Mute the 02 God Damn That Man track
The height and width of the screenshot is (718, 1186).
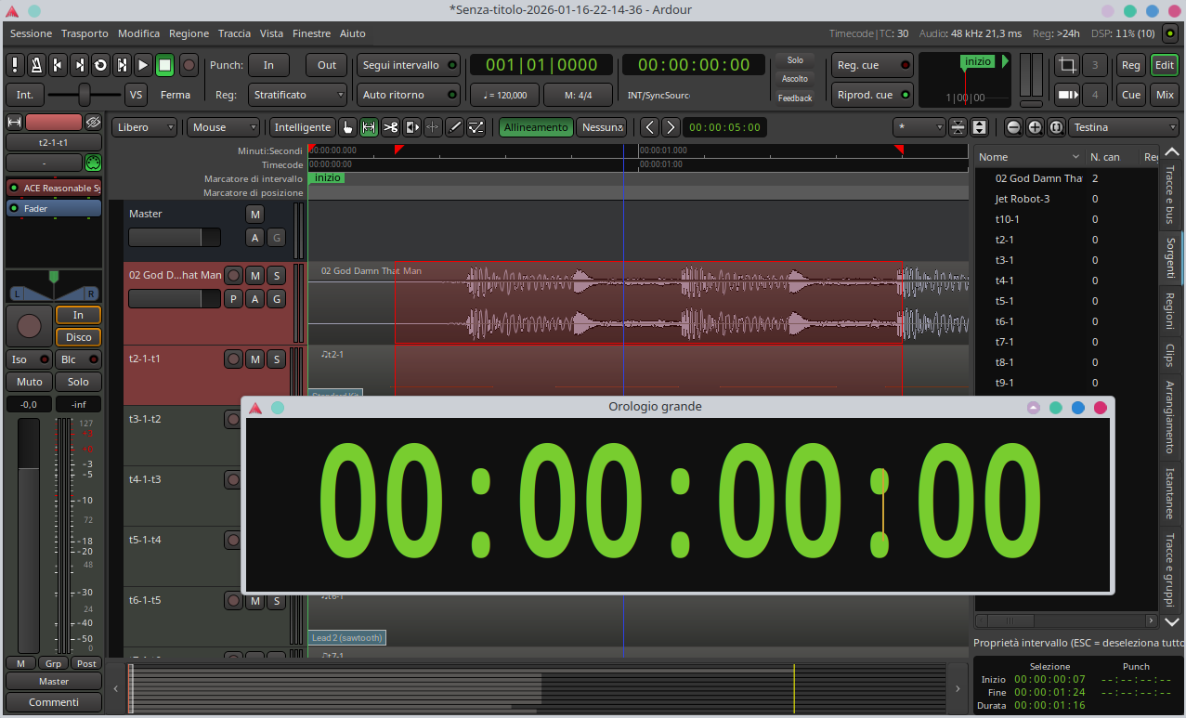pos(255,275)
